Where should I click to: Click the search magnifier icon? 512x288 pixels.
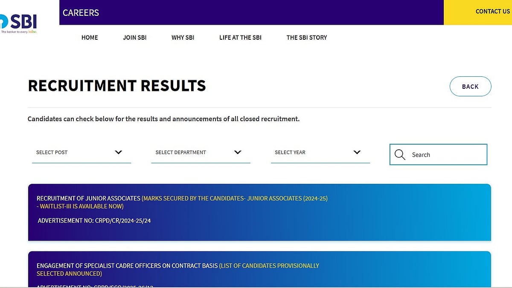click(399, 154)
